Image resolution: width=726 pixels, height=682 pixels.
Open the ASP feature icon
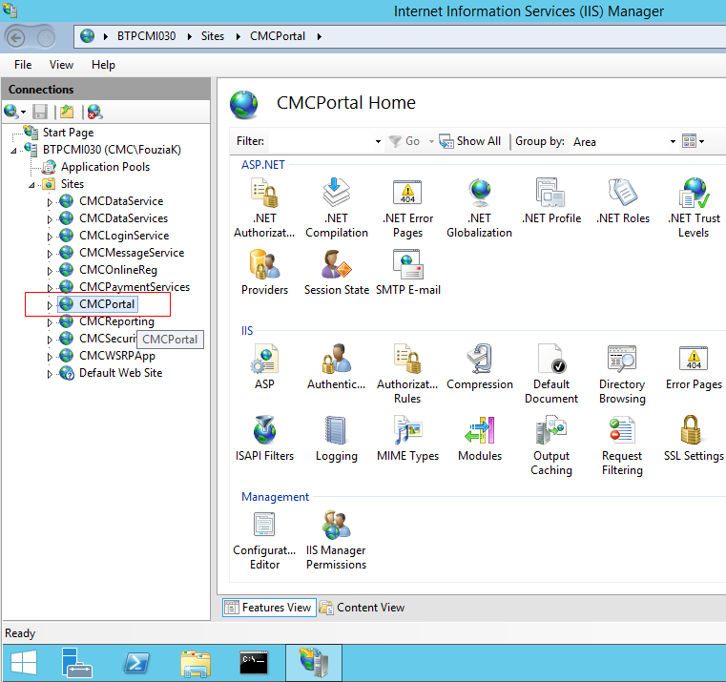coord(264,366)
